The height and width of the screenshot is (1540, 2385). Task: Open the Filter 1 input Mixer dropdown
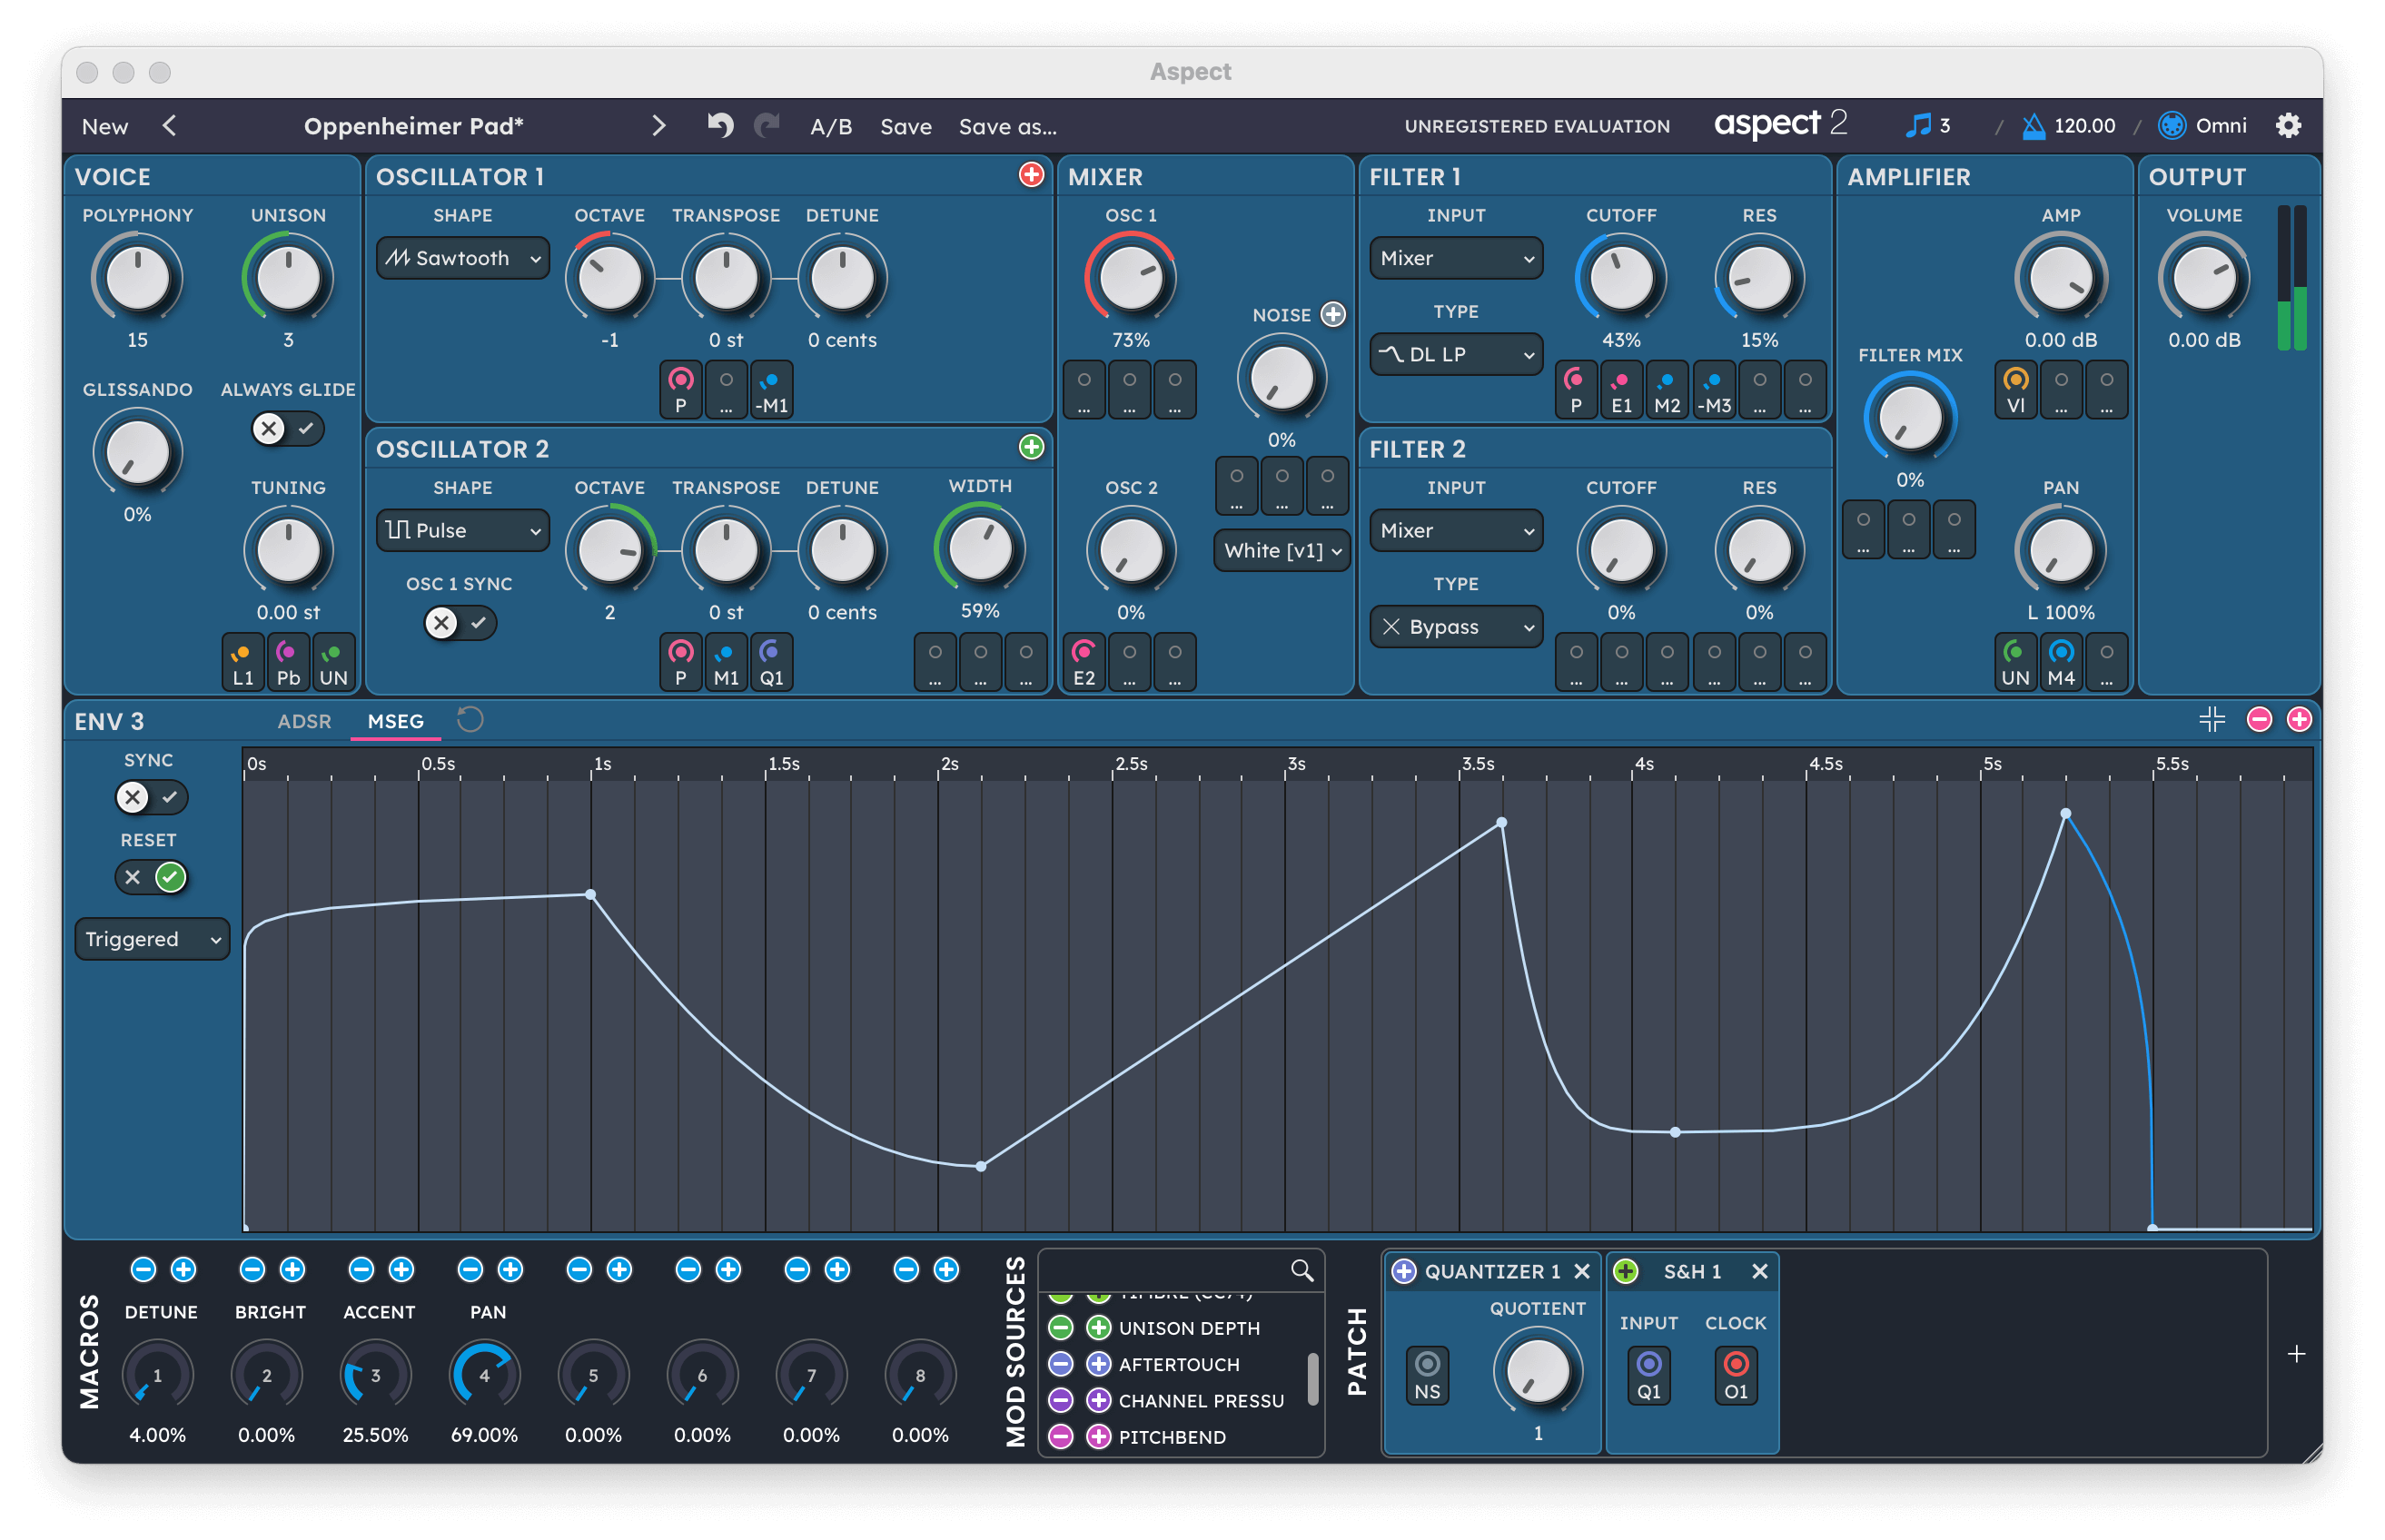[1455, 258]
